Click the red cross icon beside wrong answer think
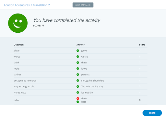Screen dimensions: 166x121 click(78, 98)
